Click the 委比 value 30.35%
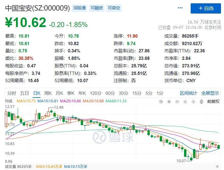This screenshot has width=224, height=170. pos(26,58)
